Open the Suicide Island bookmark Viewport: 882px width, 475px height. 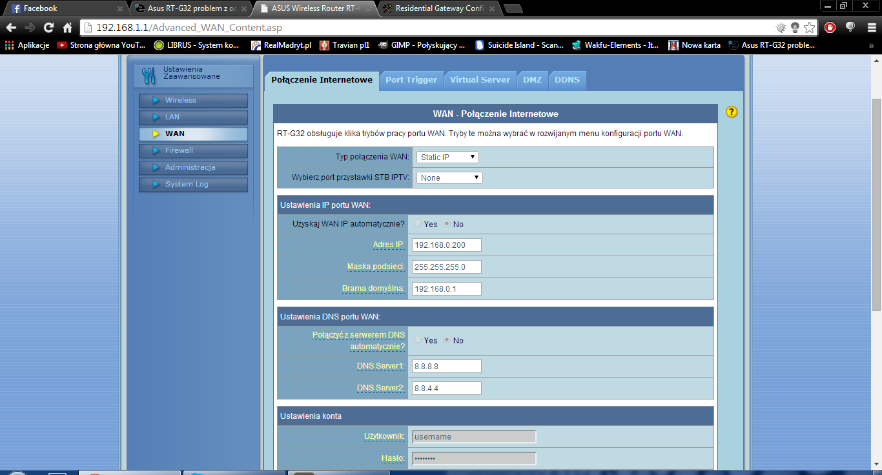point(519,45)
